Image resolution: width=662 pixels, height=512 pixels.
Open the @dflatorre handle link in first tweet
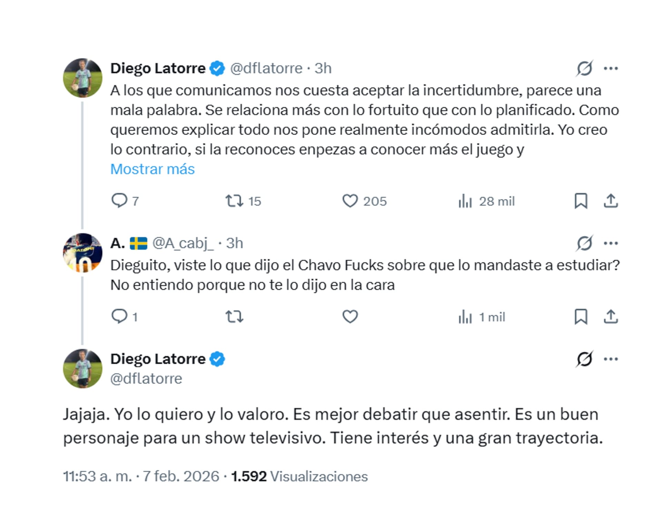tap(266, 68)
